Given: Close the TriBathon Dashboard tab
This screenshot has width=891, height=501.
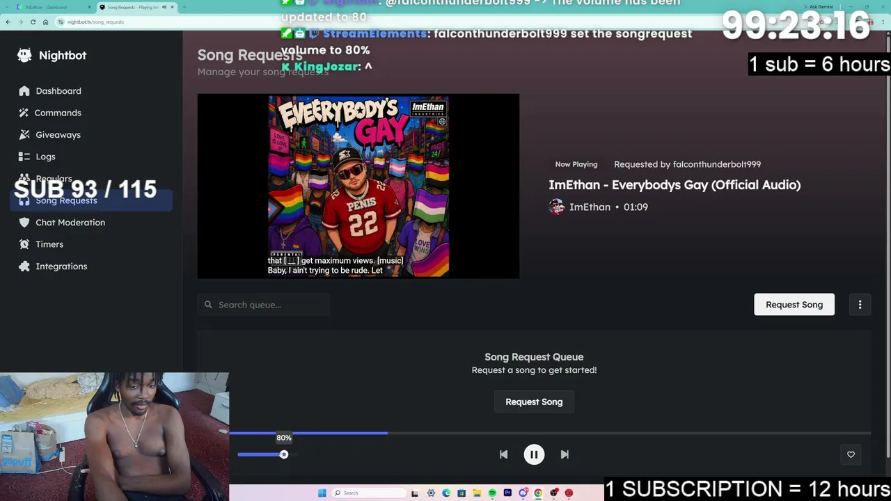Looking at the screenshot, I should click(x=90, y=8).
